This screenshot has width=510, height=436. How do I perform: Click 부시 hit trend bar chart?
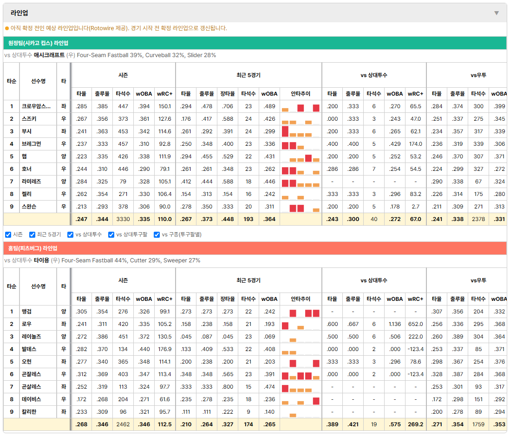pos(301,132)
